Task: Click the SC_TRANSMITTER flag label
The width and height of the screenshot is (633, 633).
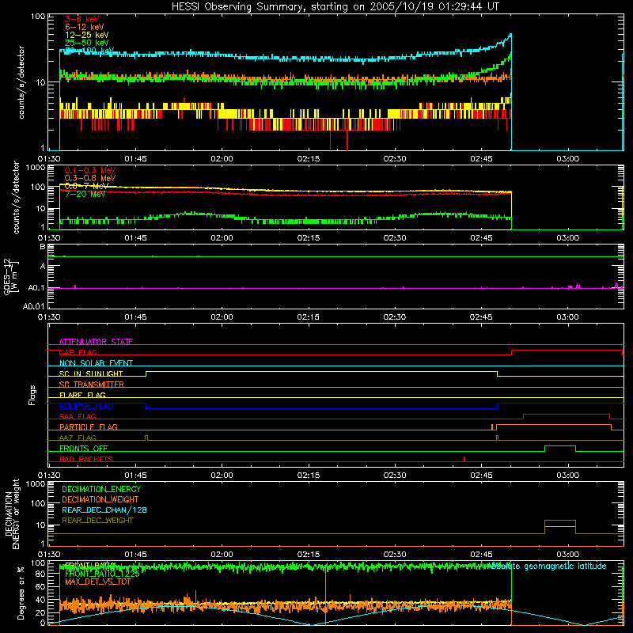Action: pos(92,385)
